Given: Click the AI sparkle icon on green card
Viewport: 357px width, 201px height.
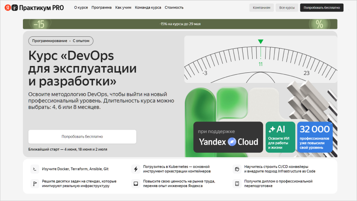Looking at the screenshot, I should pos(272,129).
